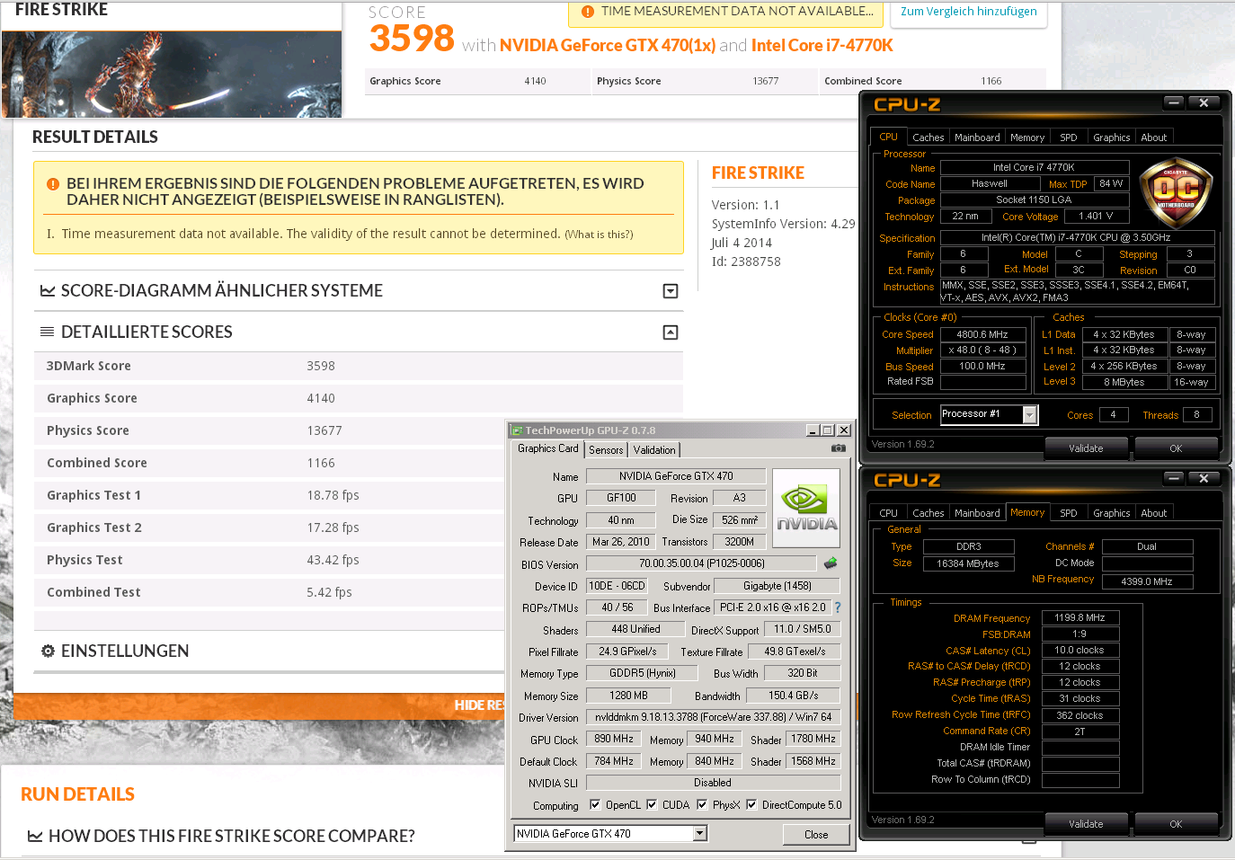Open the Mainboard tab in lower CPU-Z window
This screenshot has width=1235, height=860.
(977, 513)
